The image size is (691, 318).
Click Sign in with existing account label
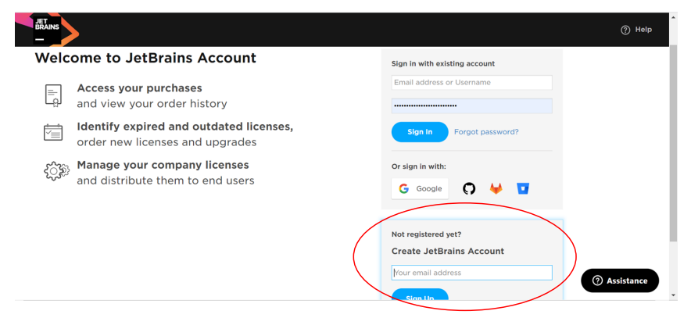point(443,64)
